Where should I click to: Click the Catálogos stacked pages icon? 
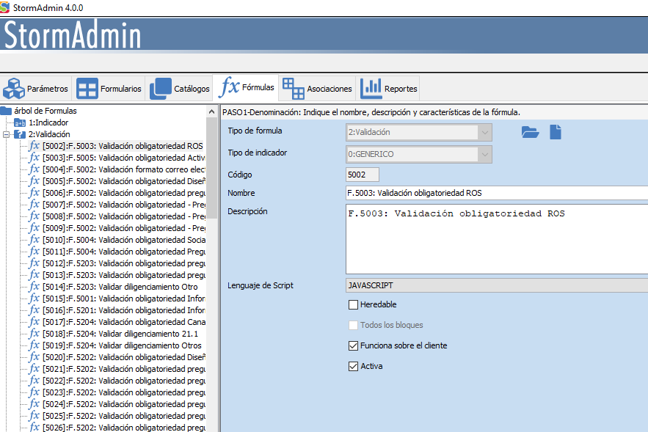(x=161, y=89)
